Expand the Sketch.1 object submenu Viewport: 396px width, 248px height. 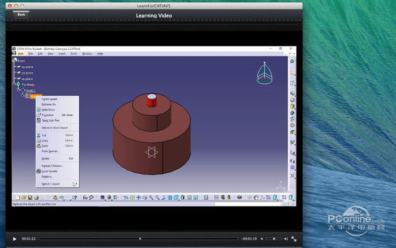[x=51, y=183]
